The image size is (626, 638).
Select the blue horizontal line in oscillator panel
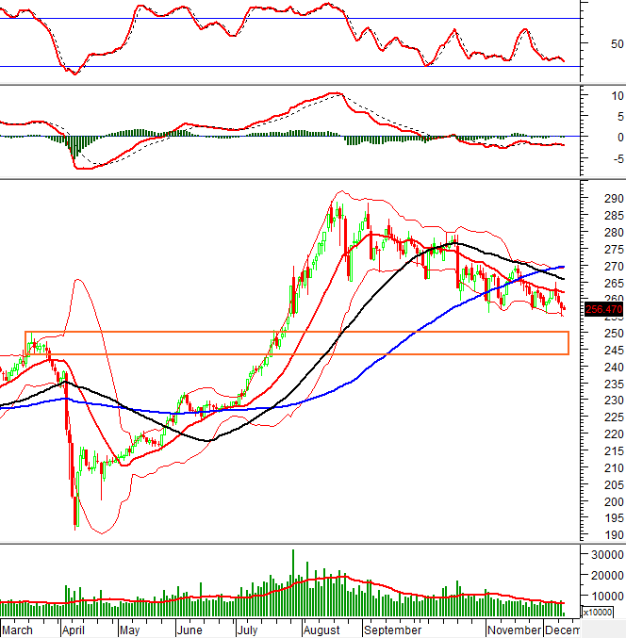(x=283, y=66)
